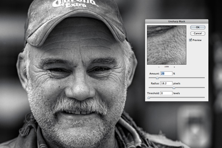Toggle the Preview checkbox
The width and height of the screenshot is (222, 148).
click(191, 40)
